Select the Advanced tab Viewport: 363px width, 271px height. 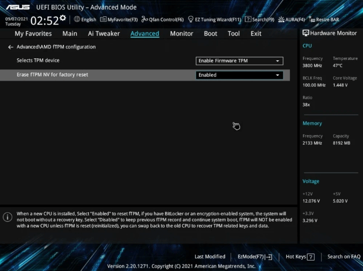pos(144,34)
